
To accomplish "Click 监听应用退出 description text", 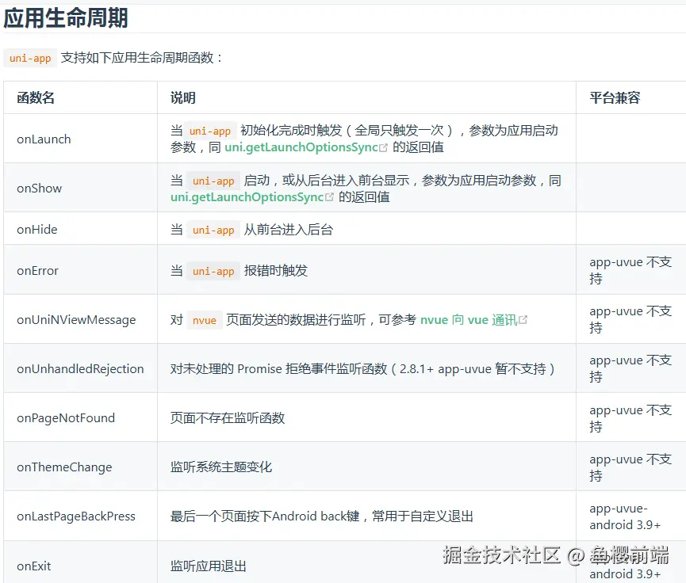I will [209, 566].
